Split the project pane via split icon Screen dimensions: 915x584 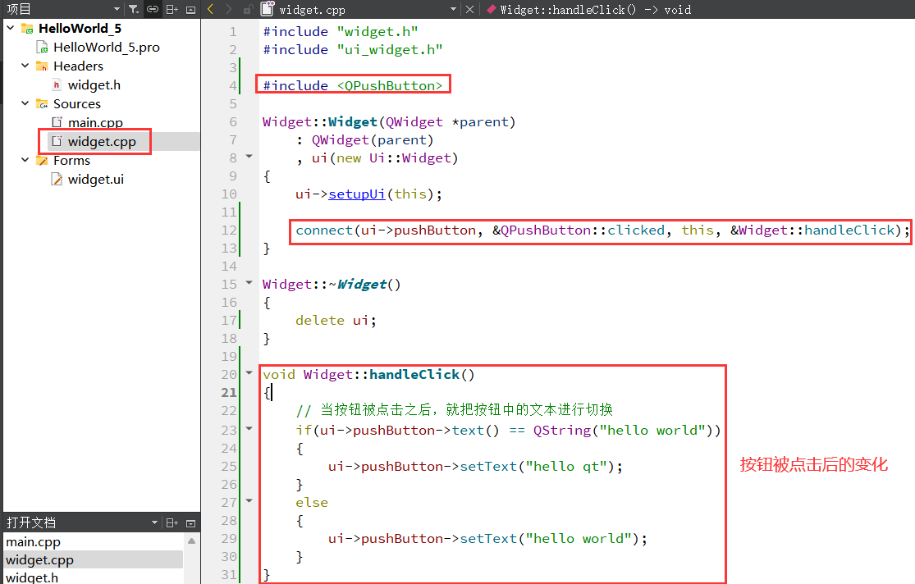172,9
